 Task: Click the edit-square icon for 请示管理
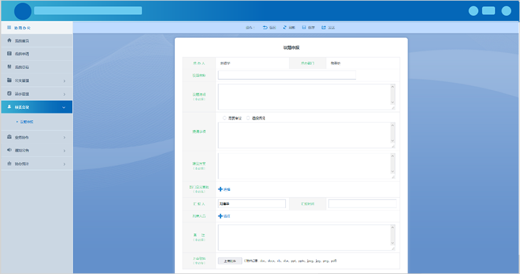(x=9, y=94)
